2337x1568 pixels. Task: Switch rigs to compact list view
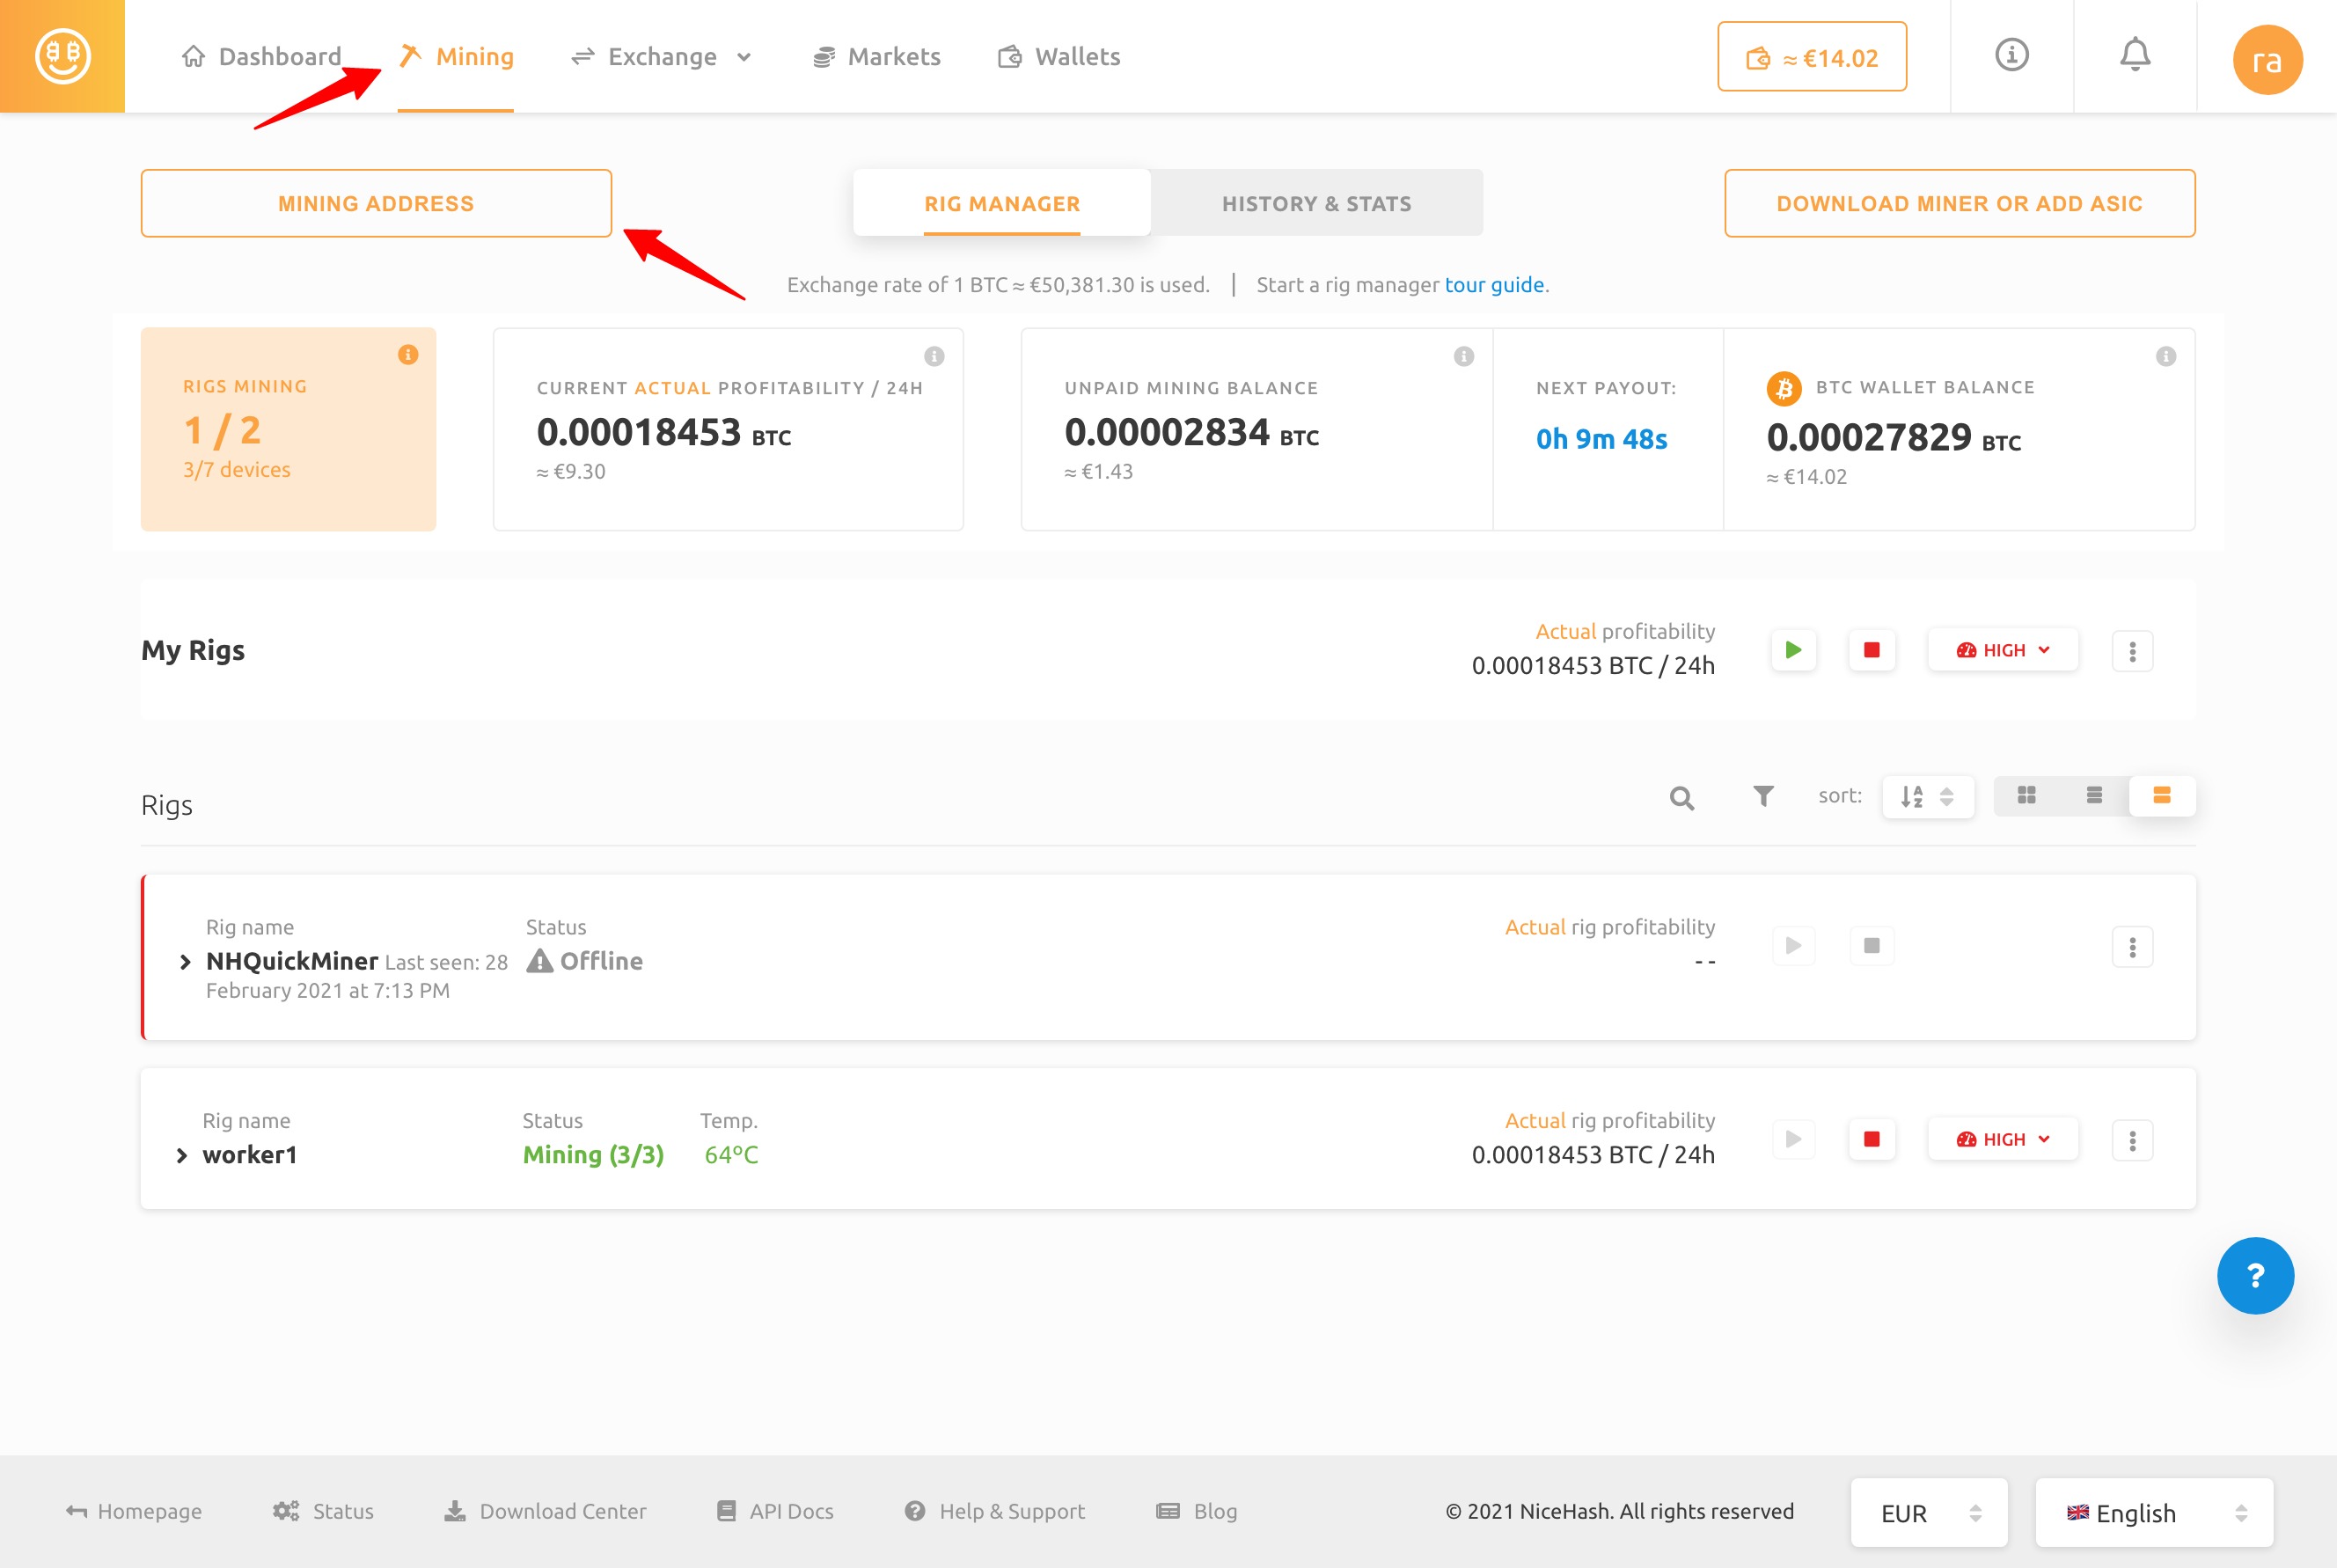click(x=2094, y=796)
